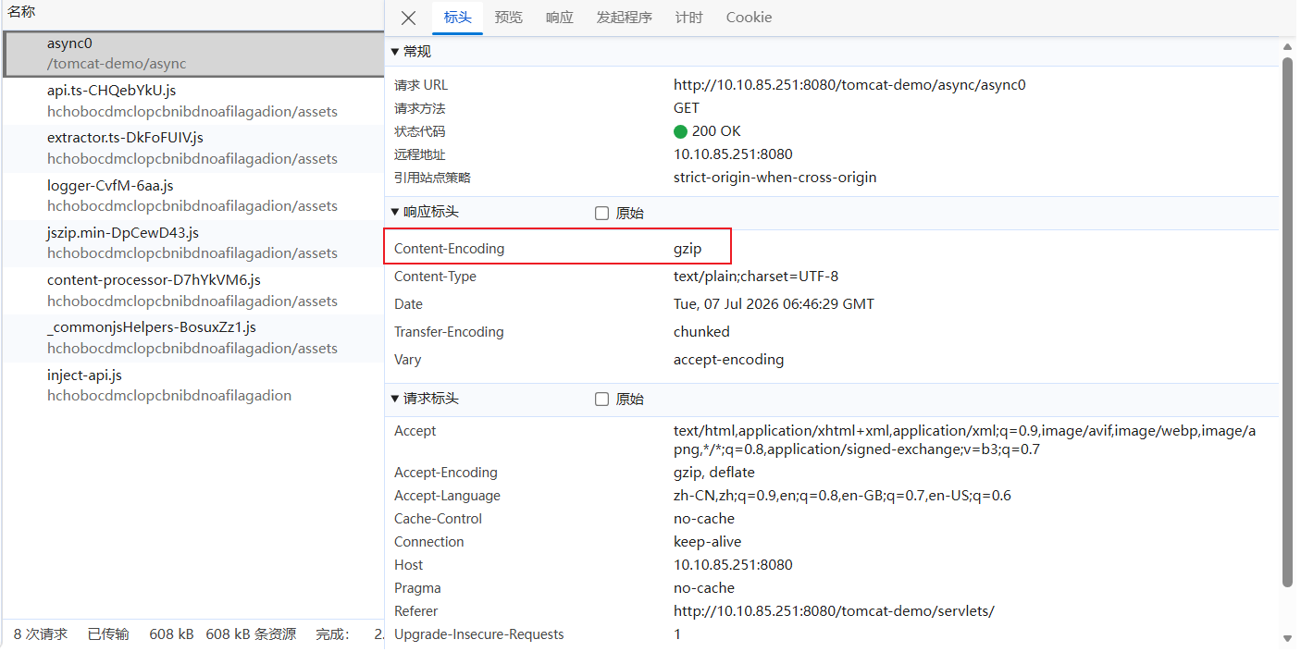The height and width of the screenshot is (652, 1301).
Task: Switch to the 预览 preview tab
Action: click(x=508, y=18)
